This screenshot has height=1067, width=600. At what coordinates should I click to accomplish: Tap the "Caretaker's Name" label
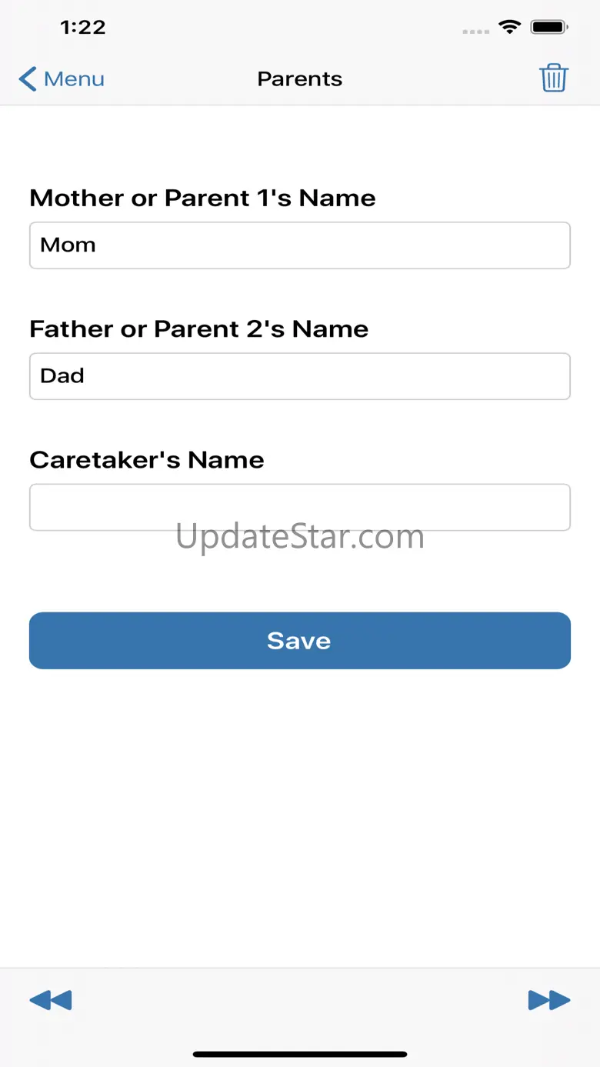point(147,460)
